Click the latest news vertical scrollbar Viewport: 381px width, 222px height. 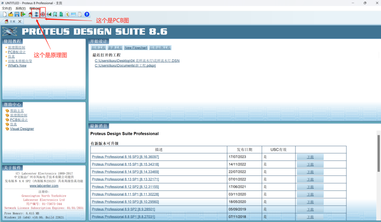click(x=379, y=149)
